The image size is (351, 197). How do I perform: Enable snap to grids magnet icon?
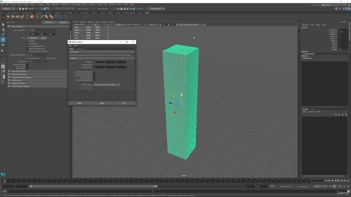(x=57, y=9)
